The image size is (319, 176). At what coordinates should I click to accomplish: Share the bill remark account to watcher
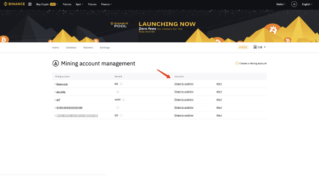click(x=184, y=84)
